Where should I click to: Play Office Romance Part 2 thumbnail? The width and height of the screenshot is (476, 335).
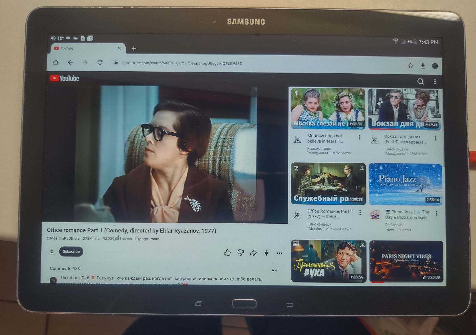point(328,184)
